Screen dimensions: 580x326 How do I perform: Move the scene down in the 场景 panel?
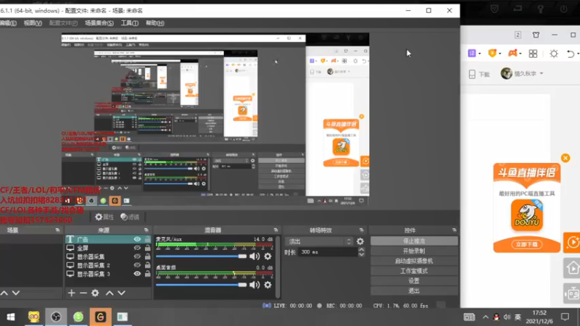point(15,293)
